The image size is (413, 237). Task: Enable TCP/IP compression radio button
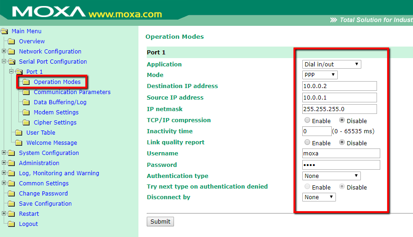[x=307, y=120]
